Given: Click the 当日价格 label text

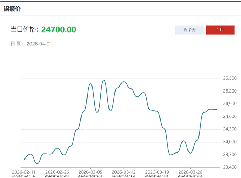Looking at the screenshot, I should 24,30.
